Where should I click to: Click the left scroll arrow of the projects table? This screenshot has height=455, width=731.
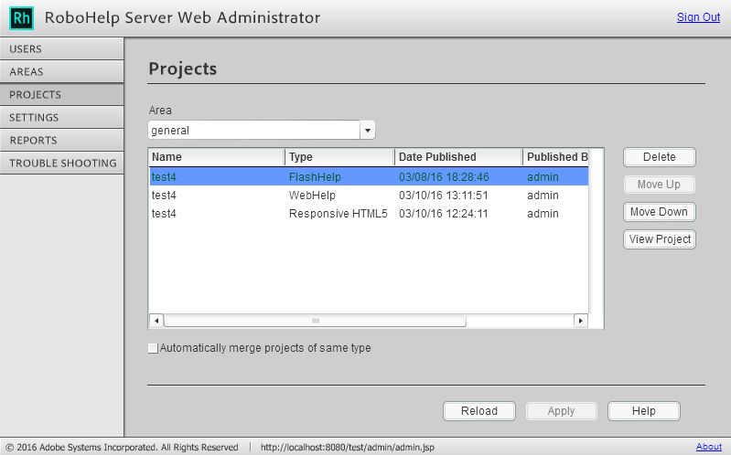pos(156,321)
